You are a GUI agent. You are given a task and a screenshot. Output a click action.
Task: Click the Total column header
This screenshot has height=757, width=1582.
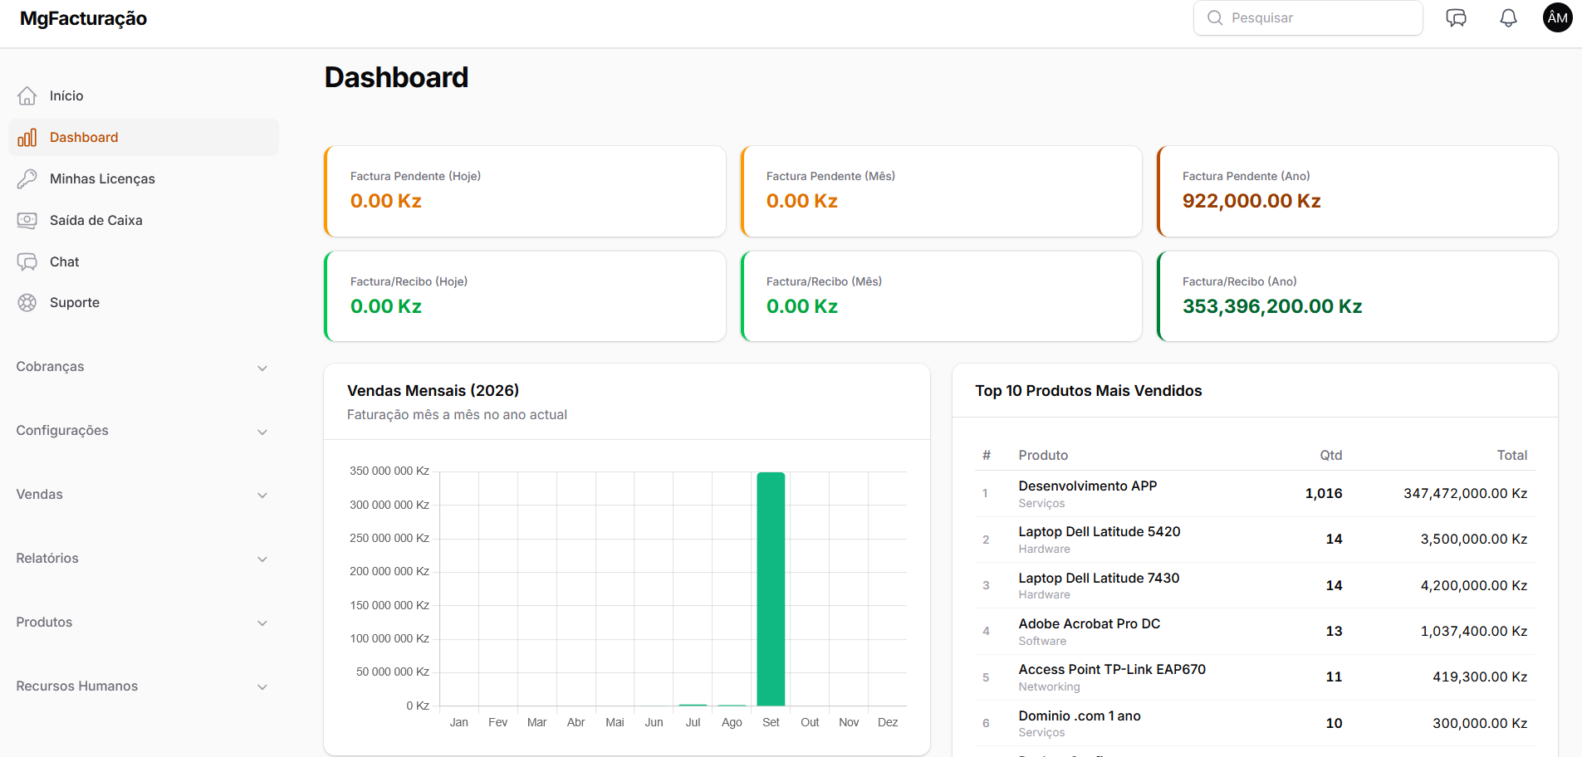point(1511,455)
